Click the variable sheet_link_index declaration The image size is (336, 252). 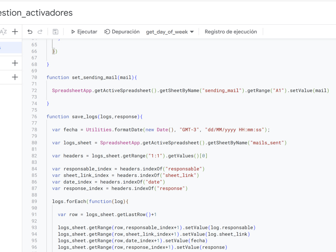(86, 175)
